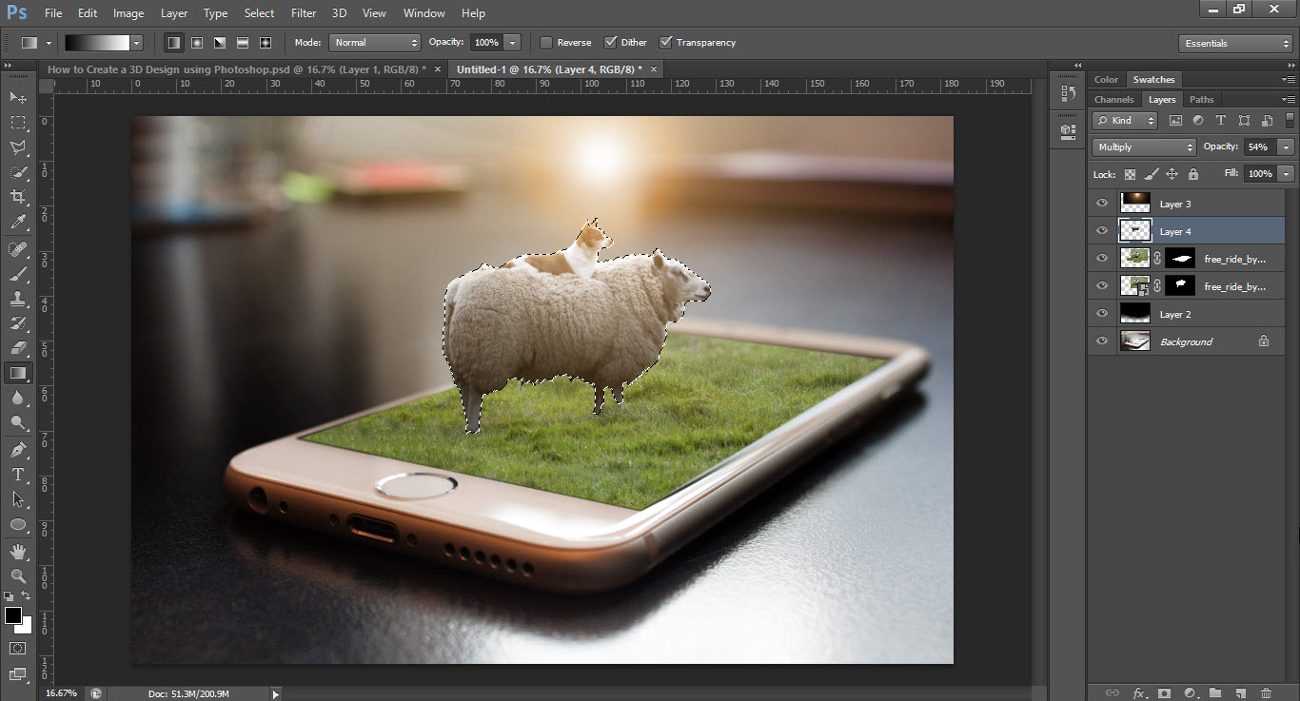Image resolution: width=1300 pixels, height=701 pixels.
Task: Open the Fill 100% arrow
Action: pos(1287,174)
